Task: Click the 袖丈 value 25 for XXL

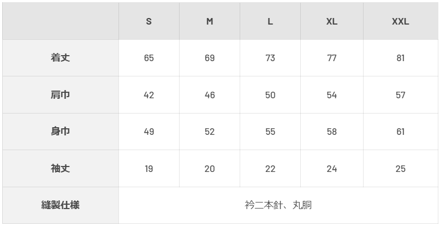Action: click(x=401, y=169)
